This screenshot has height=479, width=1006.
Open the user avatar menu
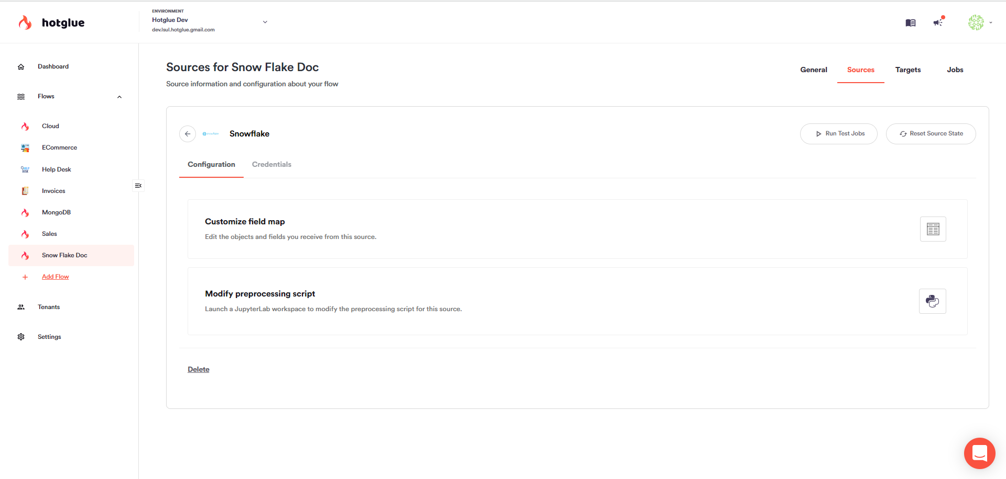tap(976, 22)
